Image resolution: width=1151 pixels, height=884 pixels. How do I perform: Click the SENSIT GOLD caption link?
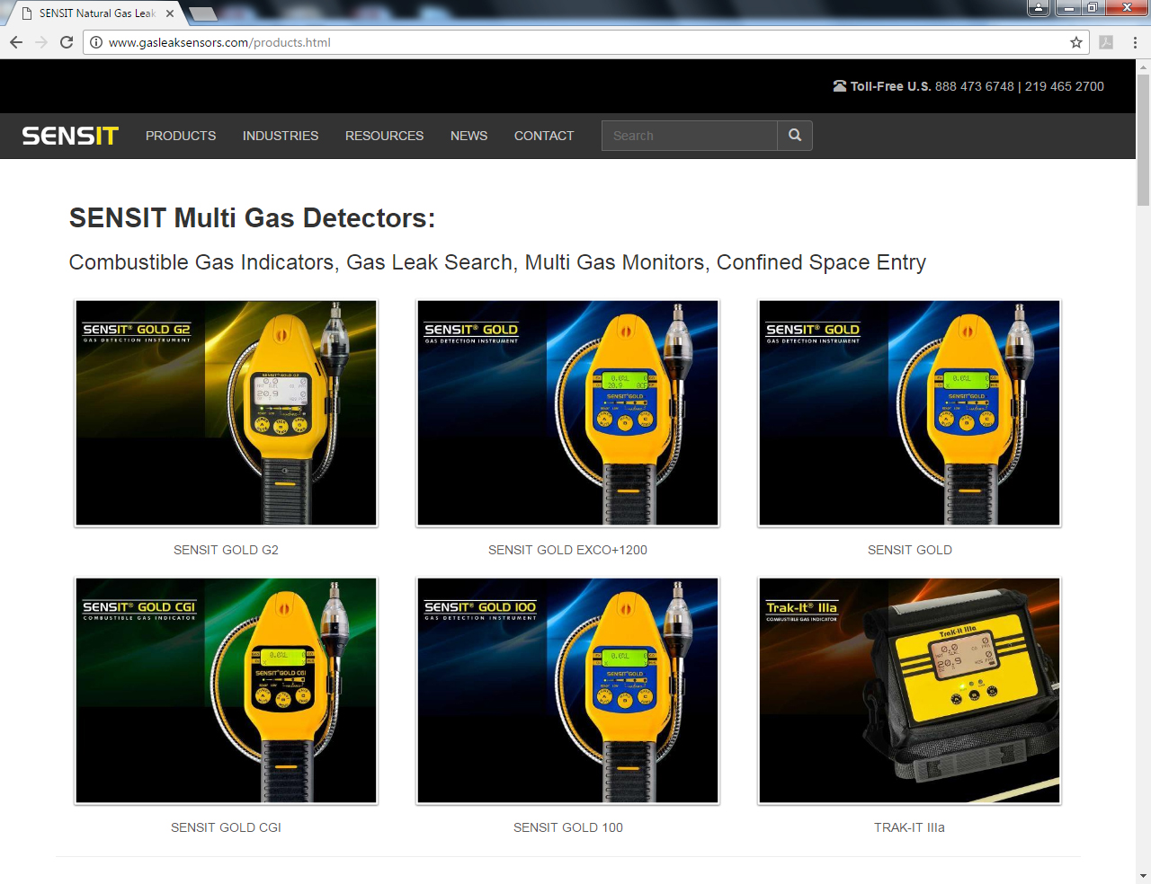pos(910,550)
